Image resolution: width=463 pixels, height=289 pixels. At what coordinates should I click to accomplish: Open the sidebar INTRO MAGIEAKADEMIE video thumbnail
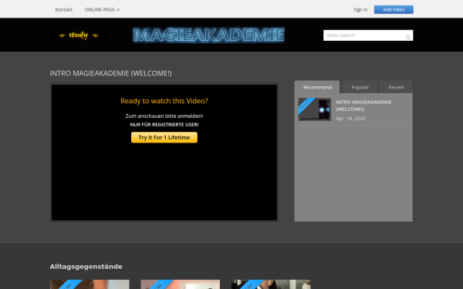coord(315,109)
